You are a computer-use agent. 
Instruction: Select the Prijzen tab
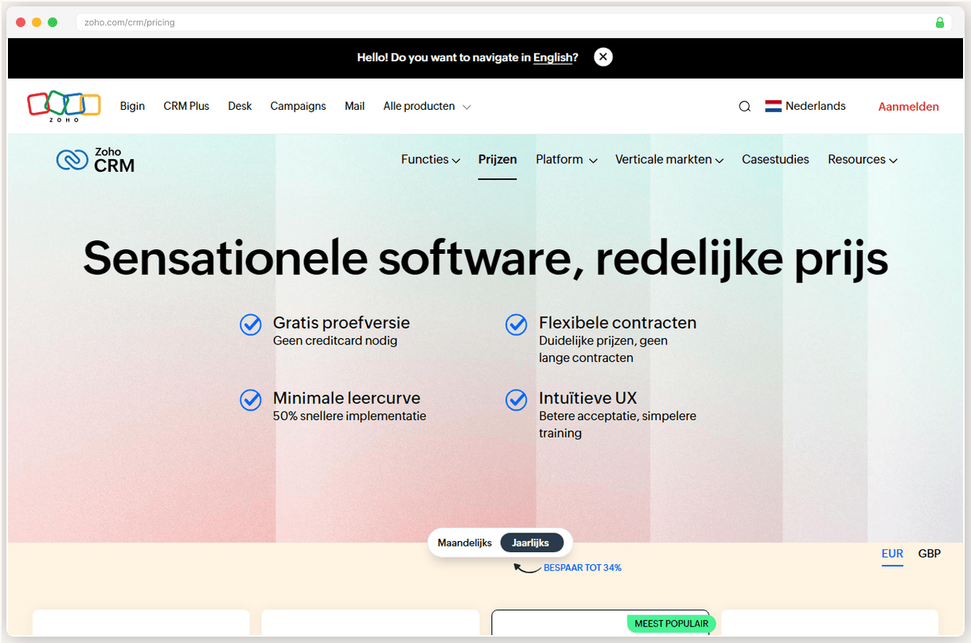[x=497, y=159]
